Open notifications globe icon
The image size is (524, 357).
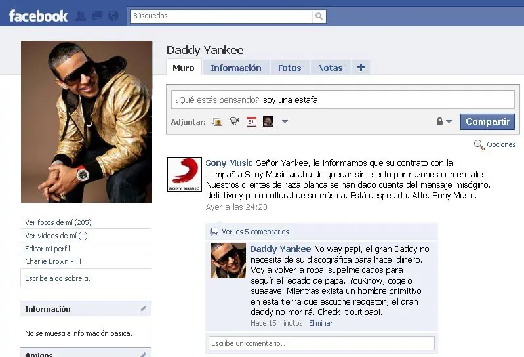pos(113,16)
